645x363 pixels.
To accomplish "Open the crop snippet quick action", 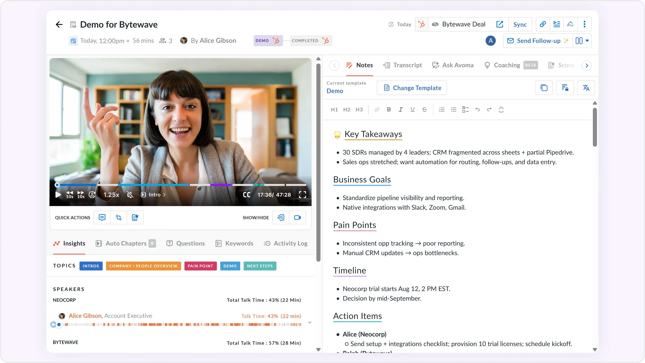I will (118, 217).
